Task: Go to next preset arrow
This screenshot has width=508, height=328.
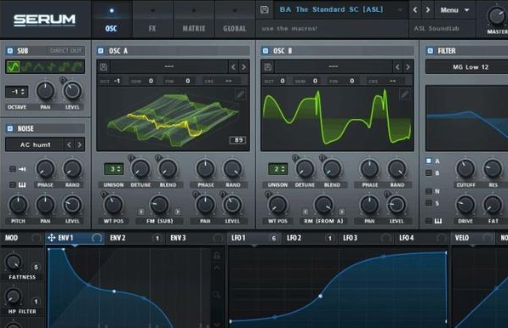Action: coord(428,10)
